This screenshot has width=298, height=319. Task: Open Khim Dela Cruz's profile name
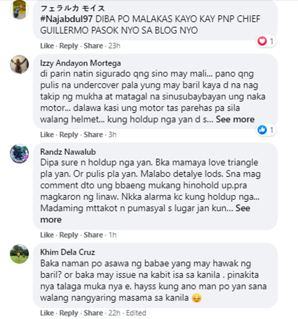(68, 252)
